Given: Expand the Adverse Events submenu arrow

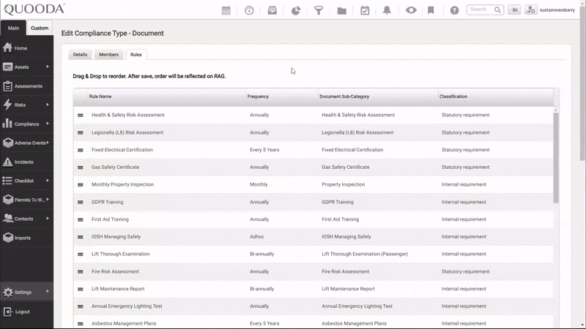Looking at the screenshot, I should point(48,143).
